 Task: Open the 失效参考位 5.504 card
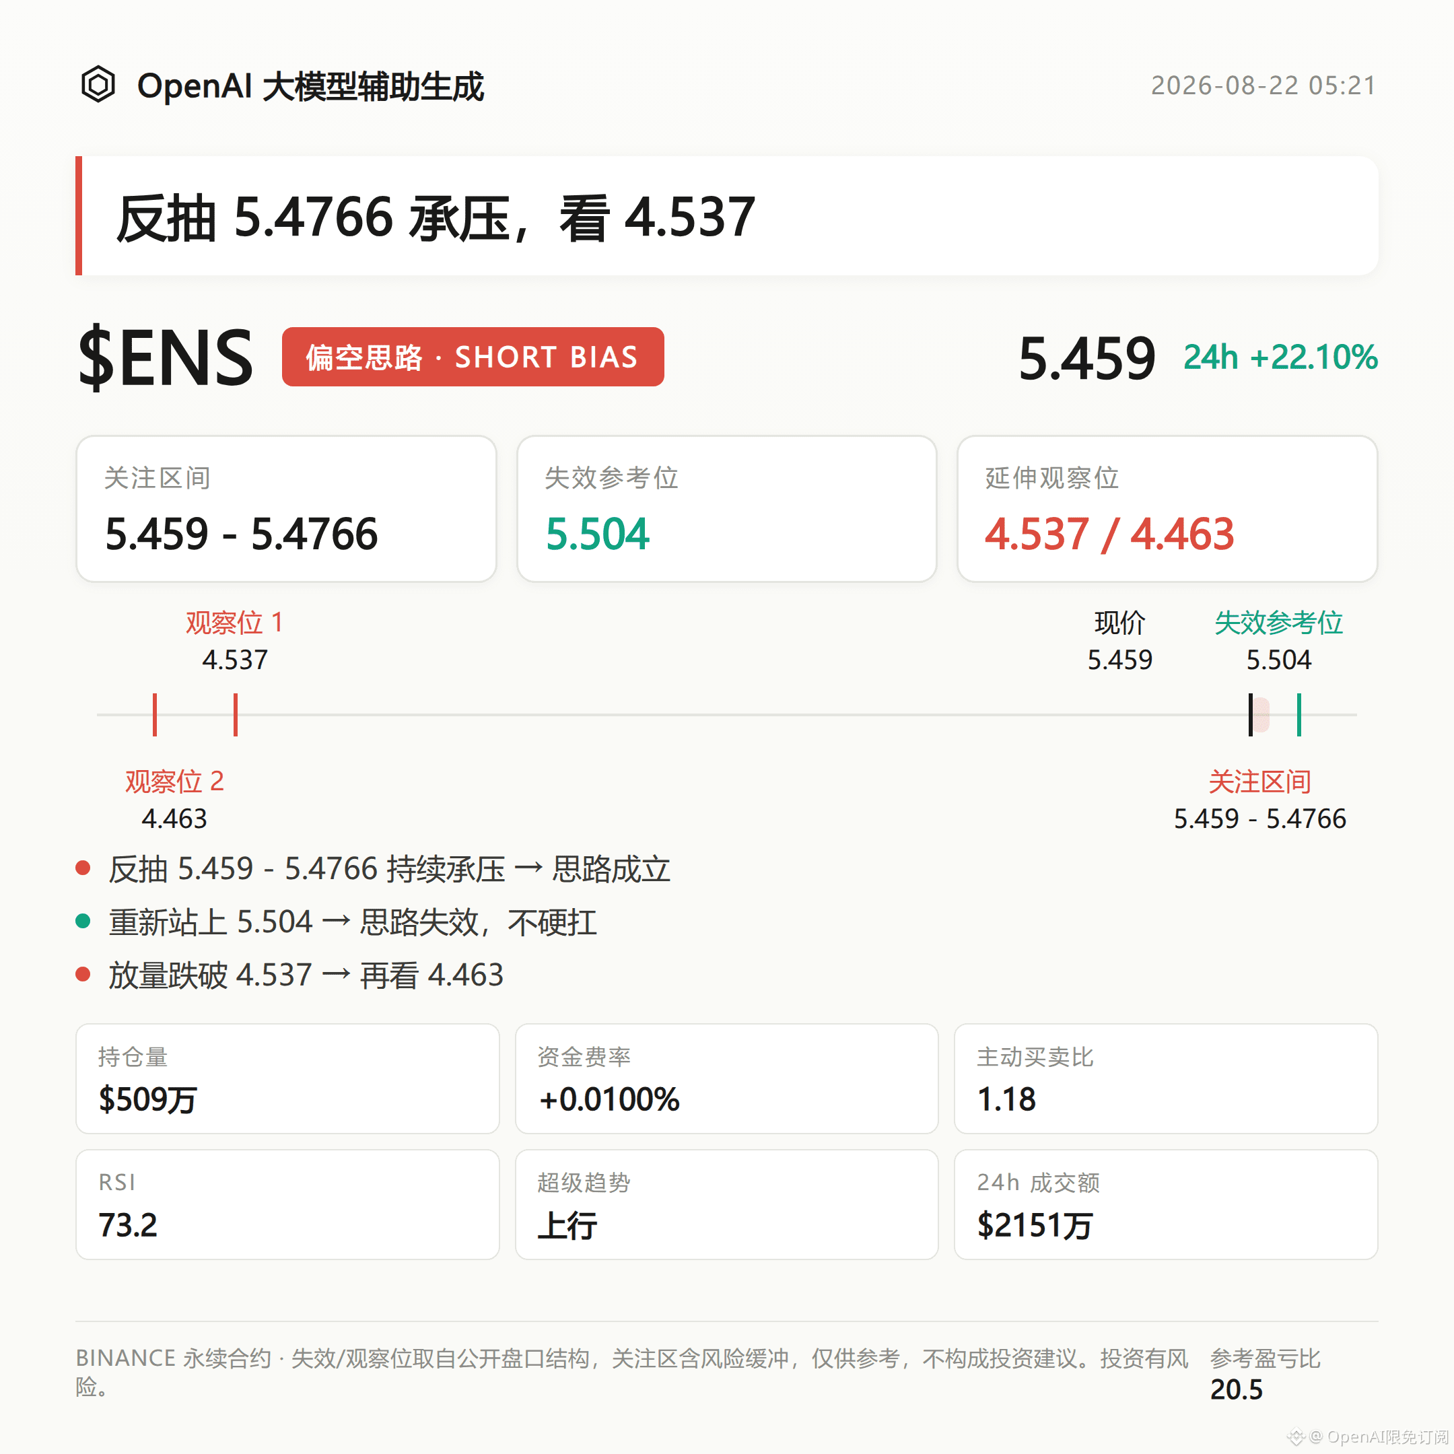coord(726,509)
